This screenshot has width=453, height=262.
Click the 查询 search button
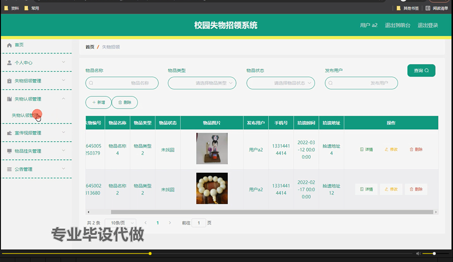coord(421,70)
